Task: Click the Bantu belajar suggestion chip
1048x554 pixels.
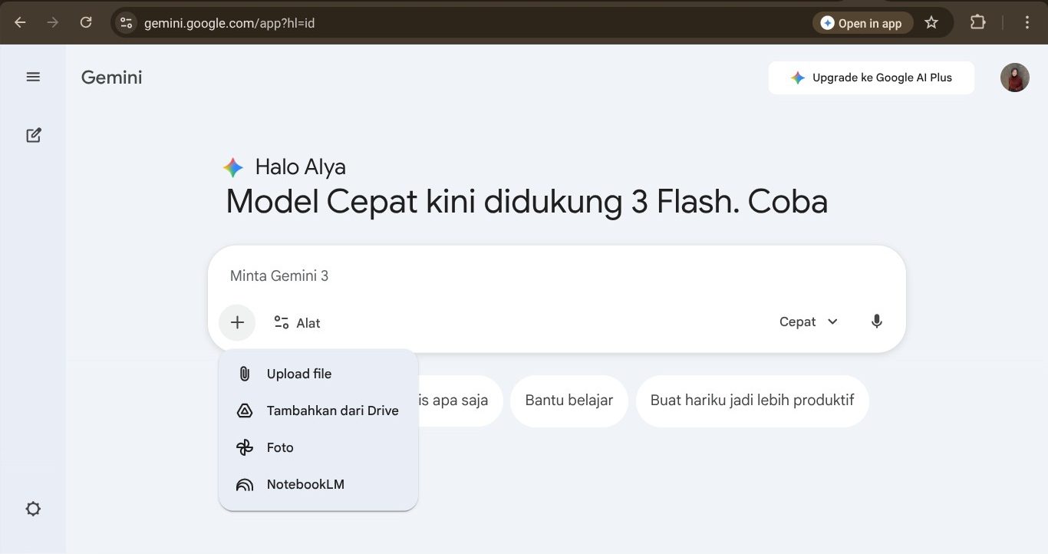Action: click(568, 400)
